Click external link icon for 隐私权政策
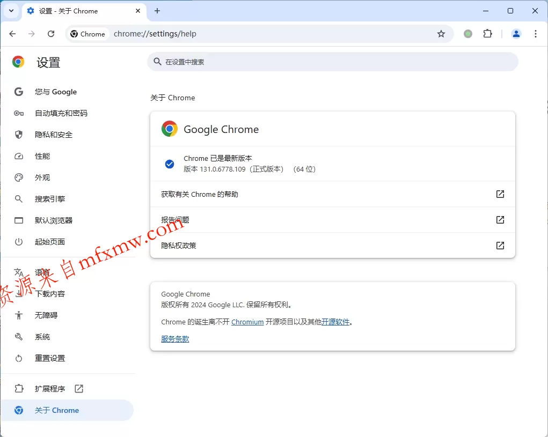The image size is (548, 437). pos(500,246)
